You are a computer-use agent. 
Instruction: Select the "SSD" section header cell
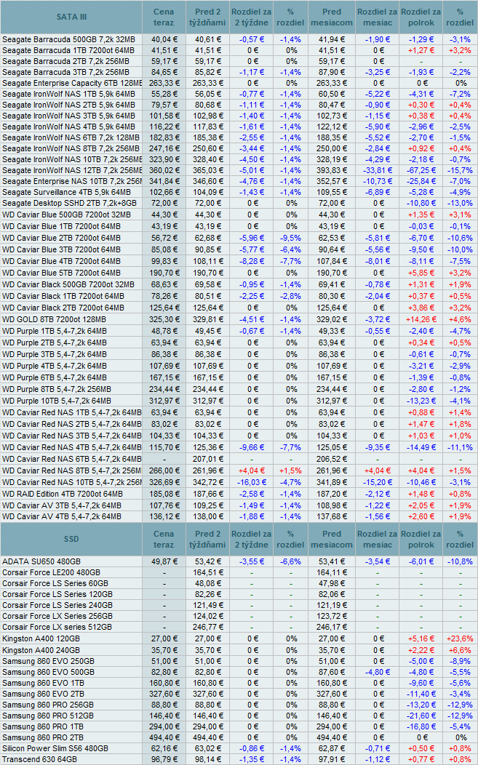tap(71, 539)
